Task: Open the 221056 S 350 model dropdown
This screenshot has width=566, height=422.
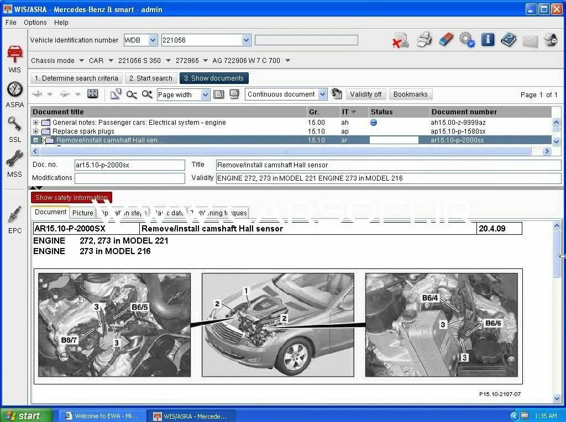Action: pyautogui.click(x=168, y=61)
